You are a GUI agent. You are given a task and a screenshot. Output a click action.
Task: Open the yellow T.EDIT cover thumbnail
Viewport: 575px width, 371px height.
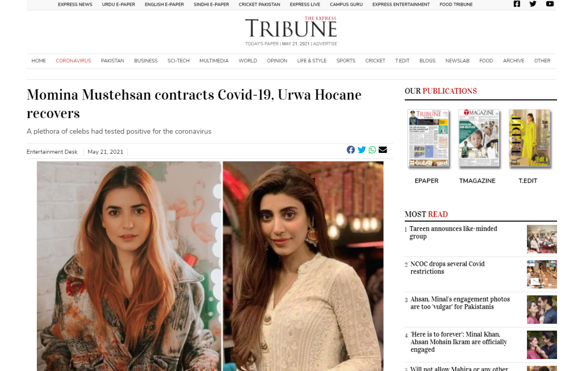(530, 138)
